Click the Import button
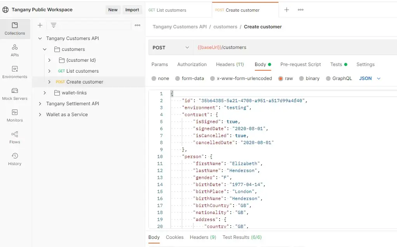Image resolution: width=397 pixels, height=247 pixels. coord(132,10)
